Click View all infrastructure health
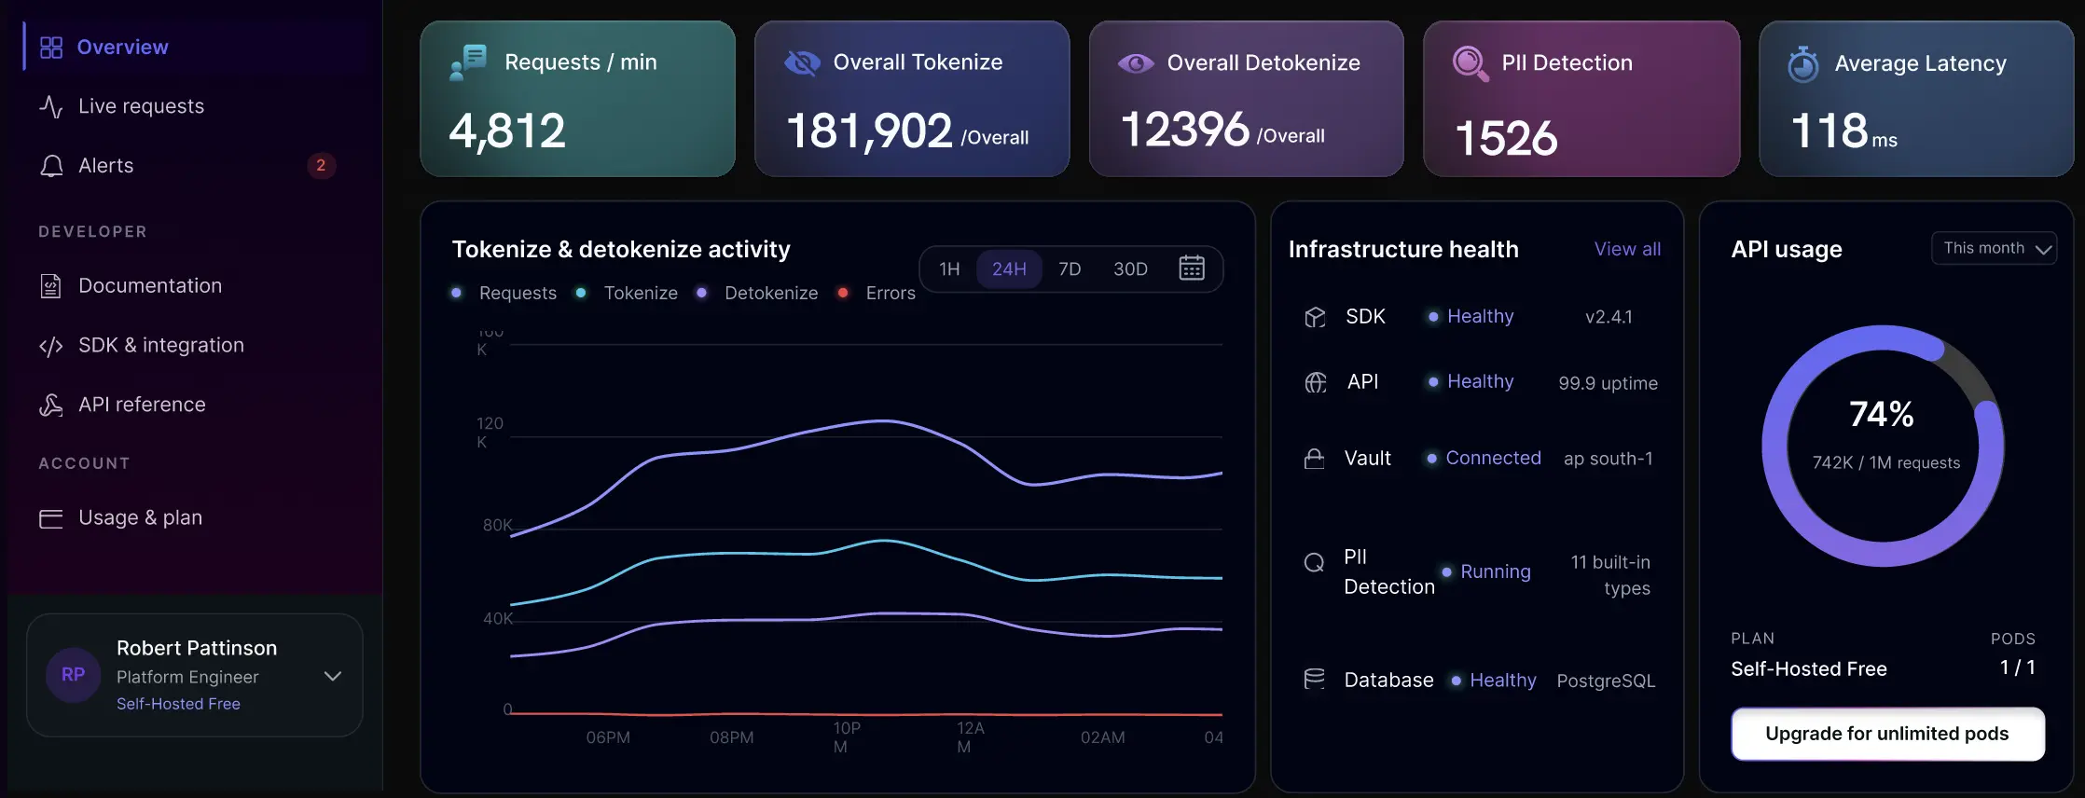 click(x=1627, y=249)
